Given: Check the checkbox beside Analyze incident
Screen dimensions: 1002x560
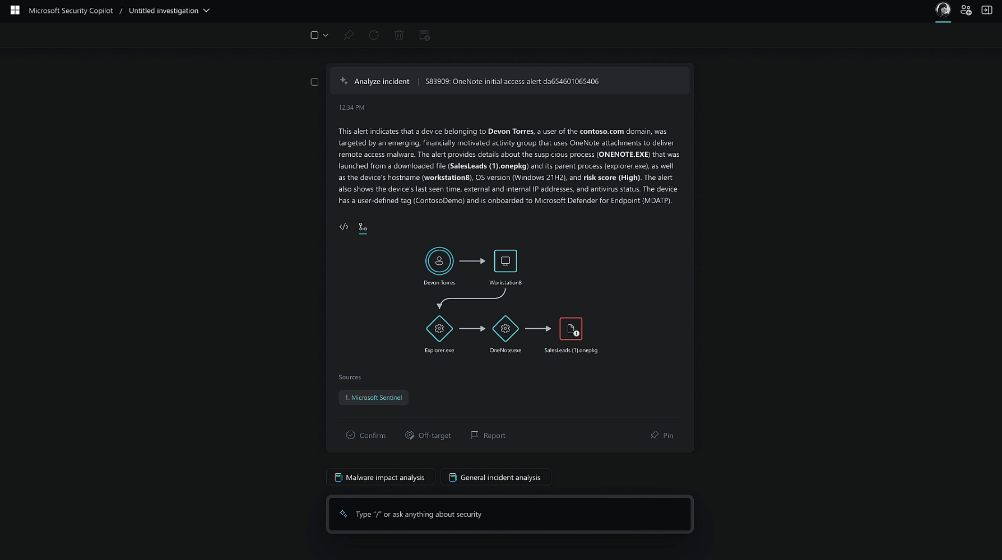Looking at the screenshot, I should pos(314,82).
